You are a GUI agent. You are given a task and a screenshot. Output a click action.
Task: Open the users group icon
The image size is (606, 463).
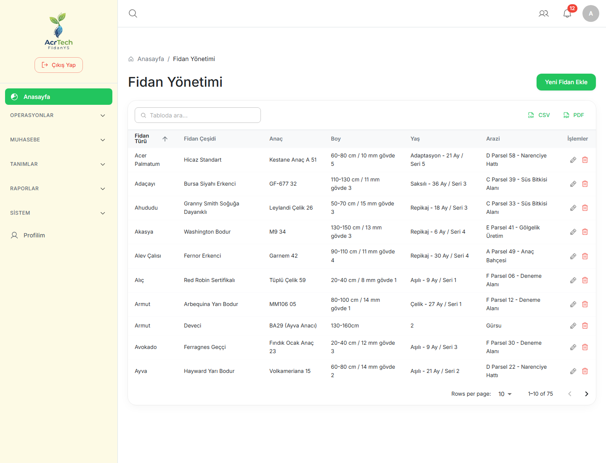544,13
